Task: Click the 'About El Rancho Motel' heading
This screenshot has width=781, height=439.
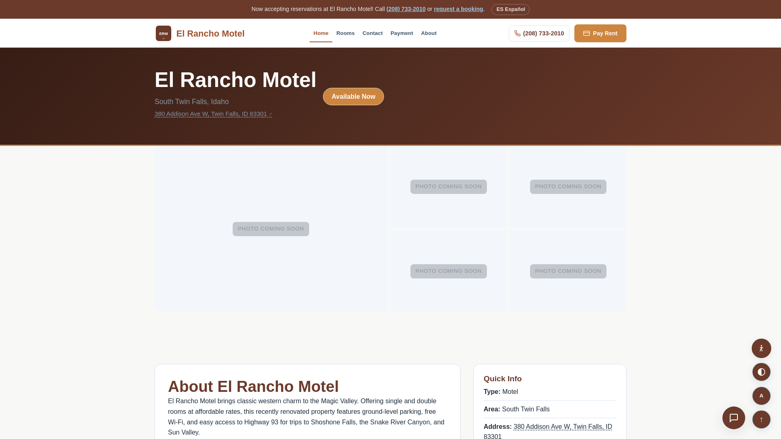Action: click(x=253, y=387)
